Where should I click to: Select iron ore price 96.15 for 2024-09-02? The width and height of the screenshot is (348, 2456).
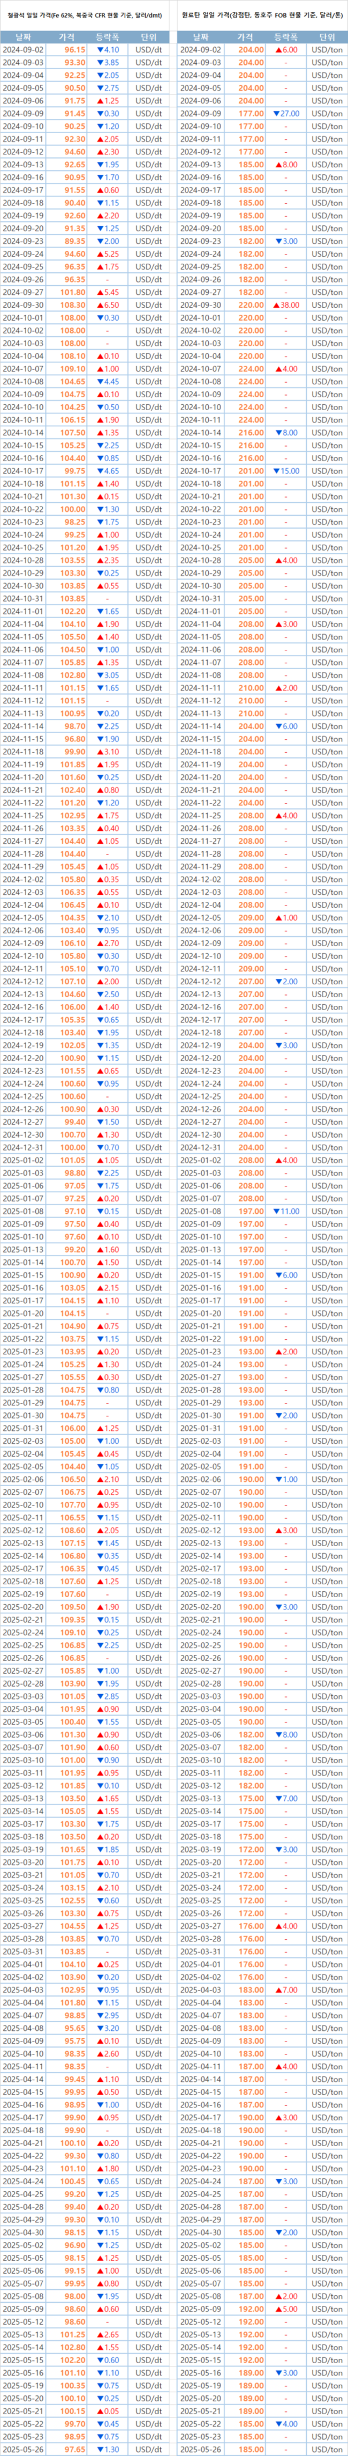[x=74, y=49]
